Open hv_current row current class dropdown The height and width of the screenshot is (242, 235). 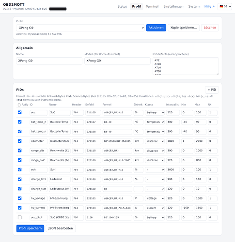click(x=155, y=208)
